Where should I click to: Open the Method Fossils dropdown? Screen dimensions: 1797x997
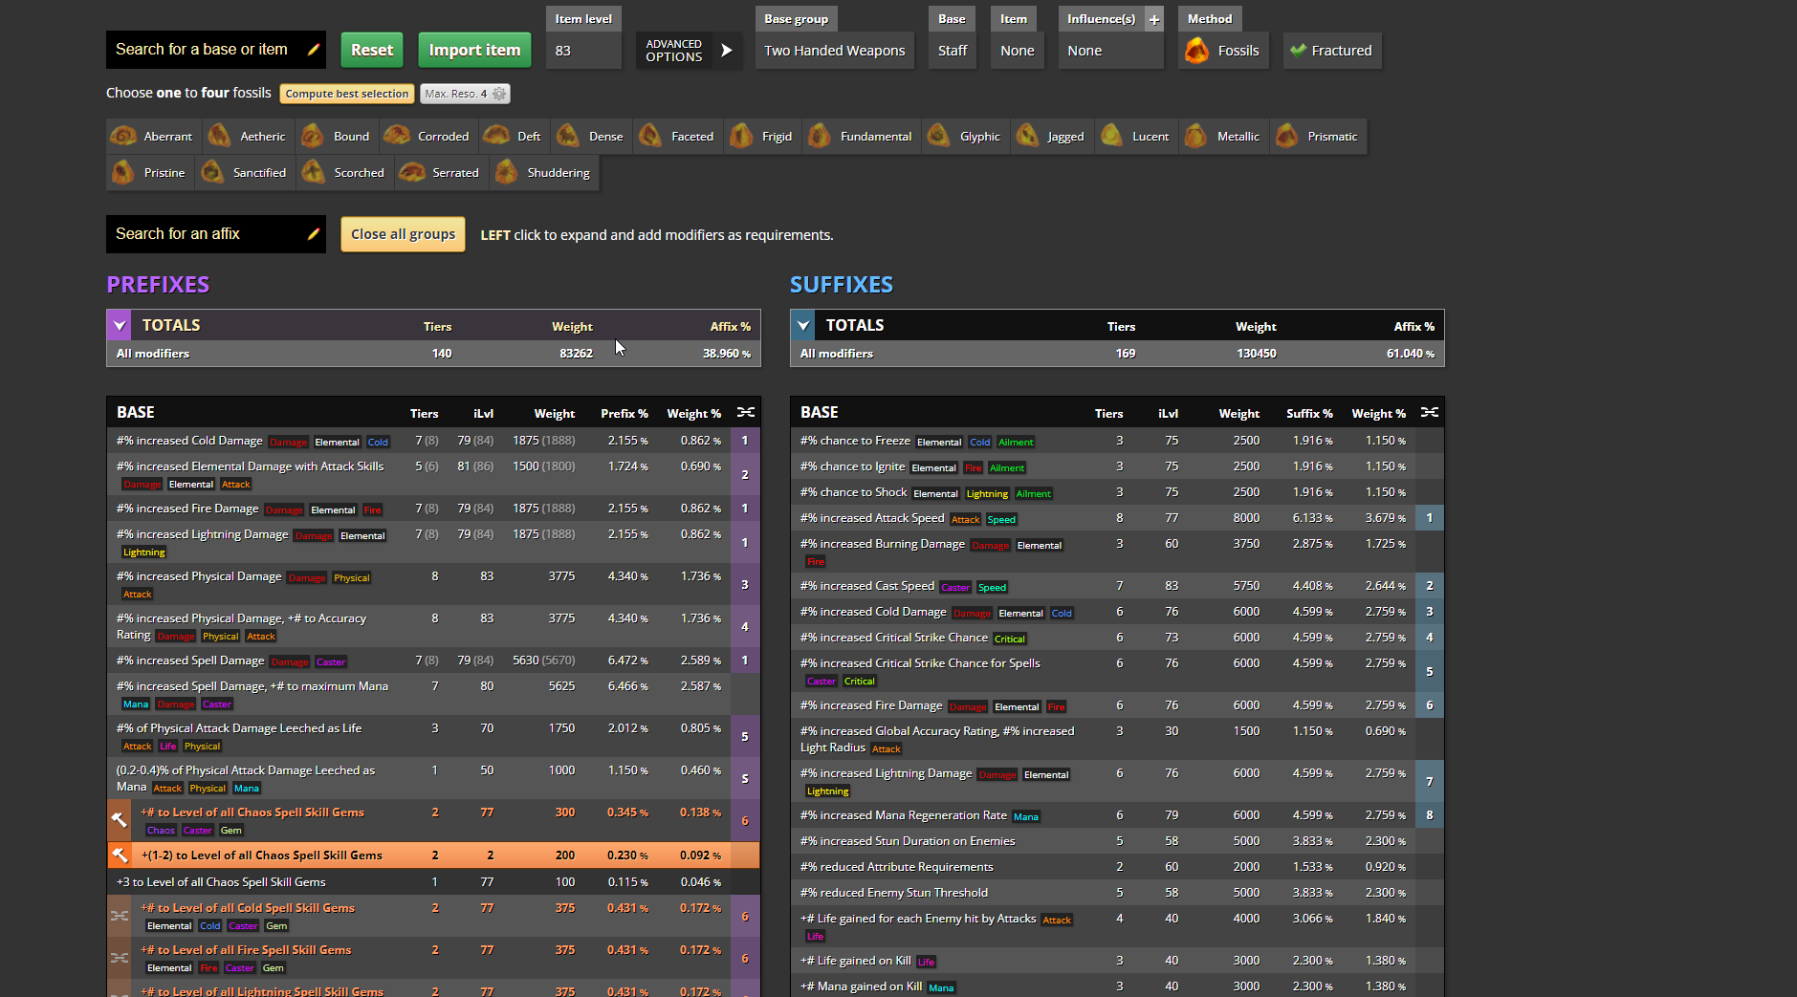click(x=1223, y=51)
